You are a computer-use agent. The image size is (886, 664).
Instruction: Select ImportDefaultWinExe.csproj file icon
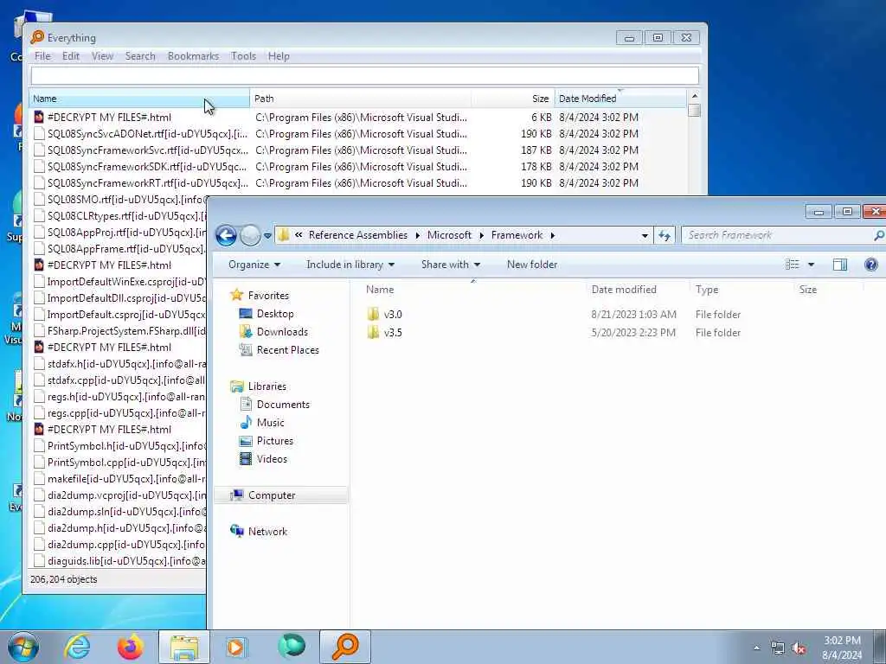39,282
